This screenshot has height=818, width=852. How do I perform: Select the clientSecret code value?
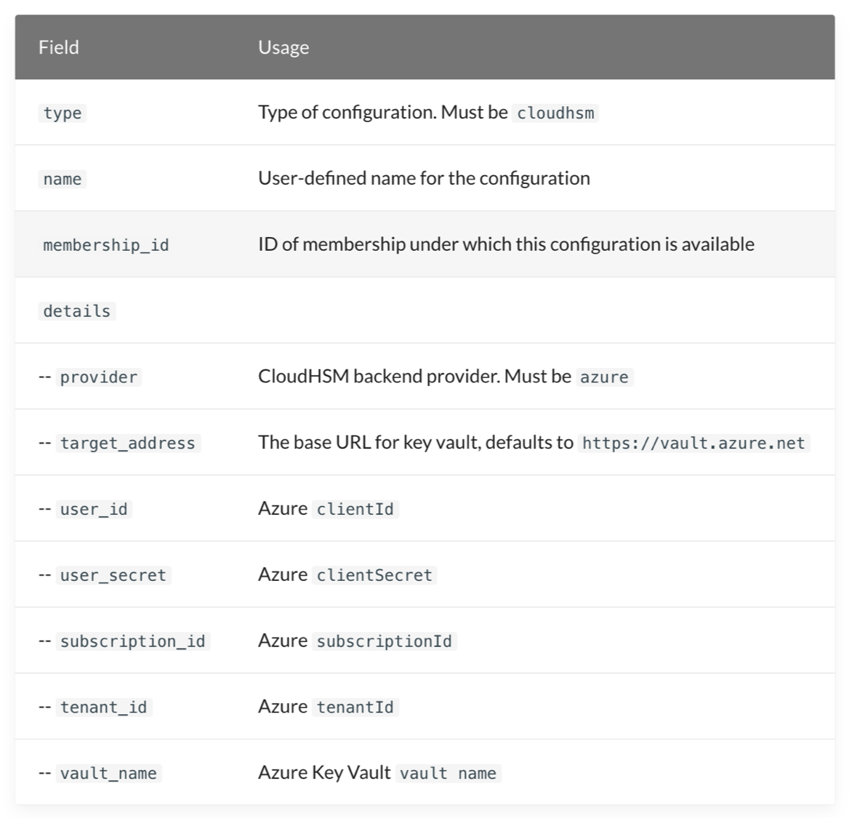pos(374,576)
